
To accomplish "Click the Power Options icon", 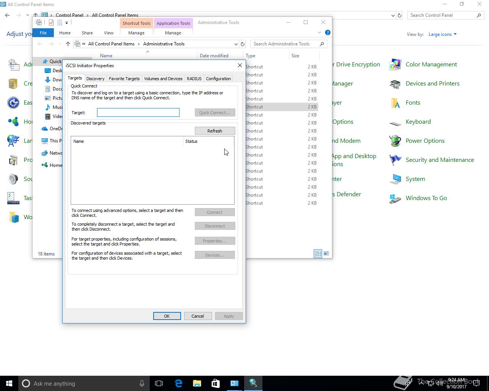I will click(x=395, y=141).
